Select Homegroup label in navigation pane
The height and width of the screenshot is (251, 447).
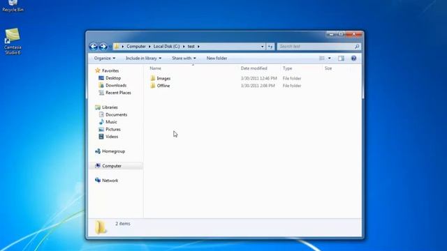(x=113, y=151)
